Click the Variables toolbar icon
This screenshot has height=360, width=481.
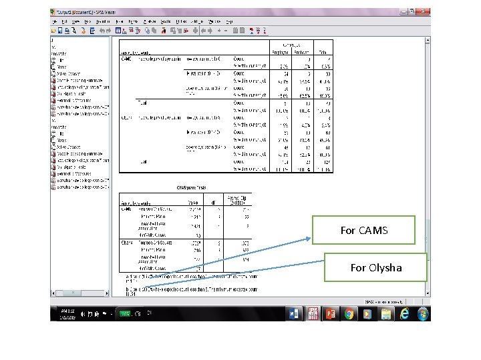click(138, 31)
